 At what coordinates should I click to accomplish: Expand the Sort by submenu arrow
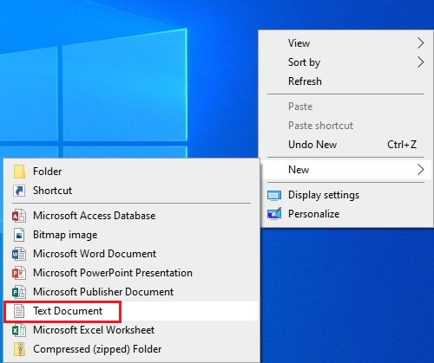[421, 62]
